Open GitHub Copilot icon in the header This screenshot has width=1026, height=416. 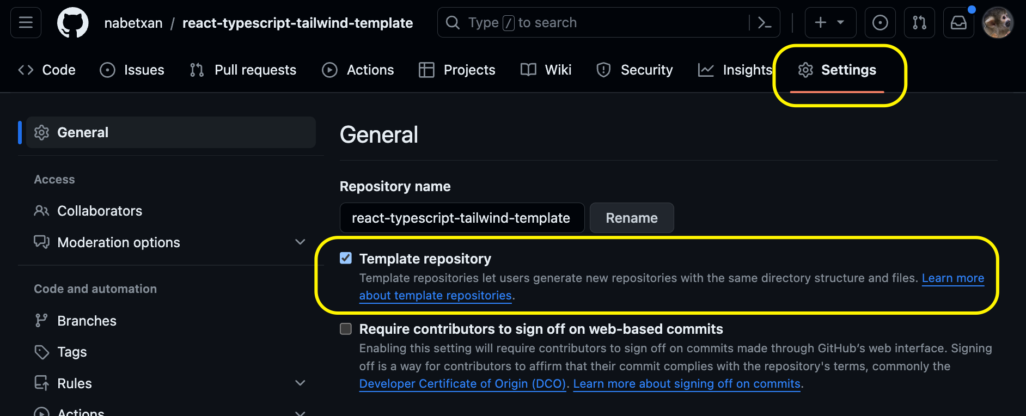click(x=880, y=22)
